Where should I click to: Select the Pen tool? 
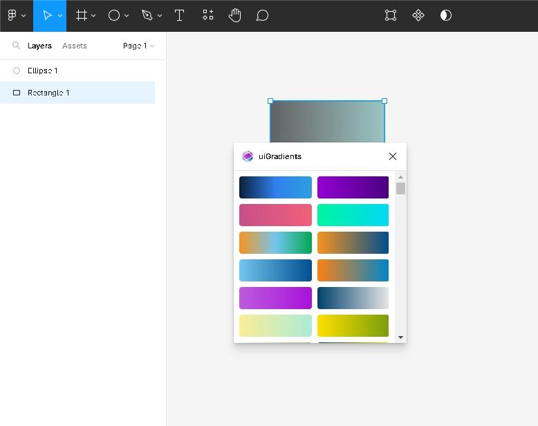tap(147, 15)
